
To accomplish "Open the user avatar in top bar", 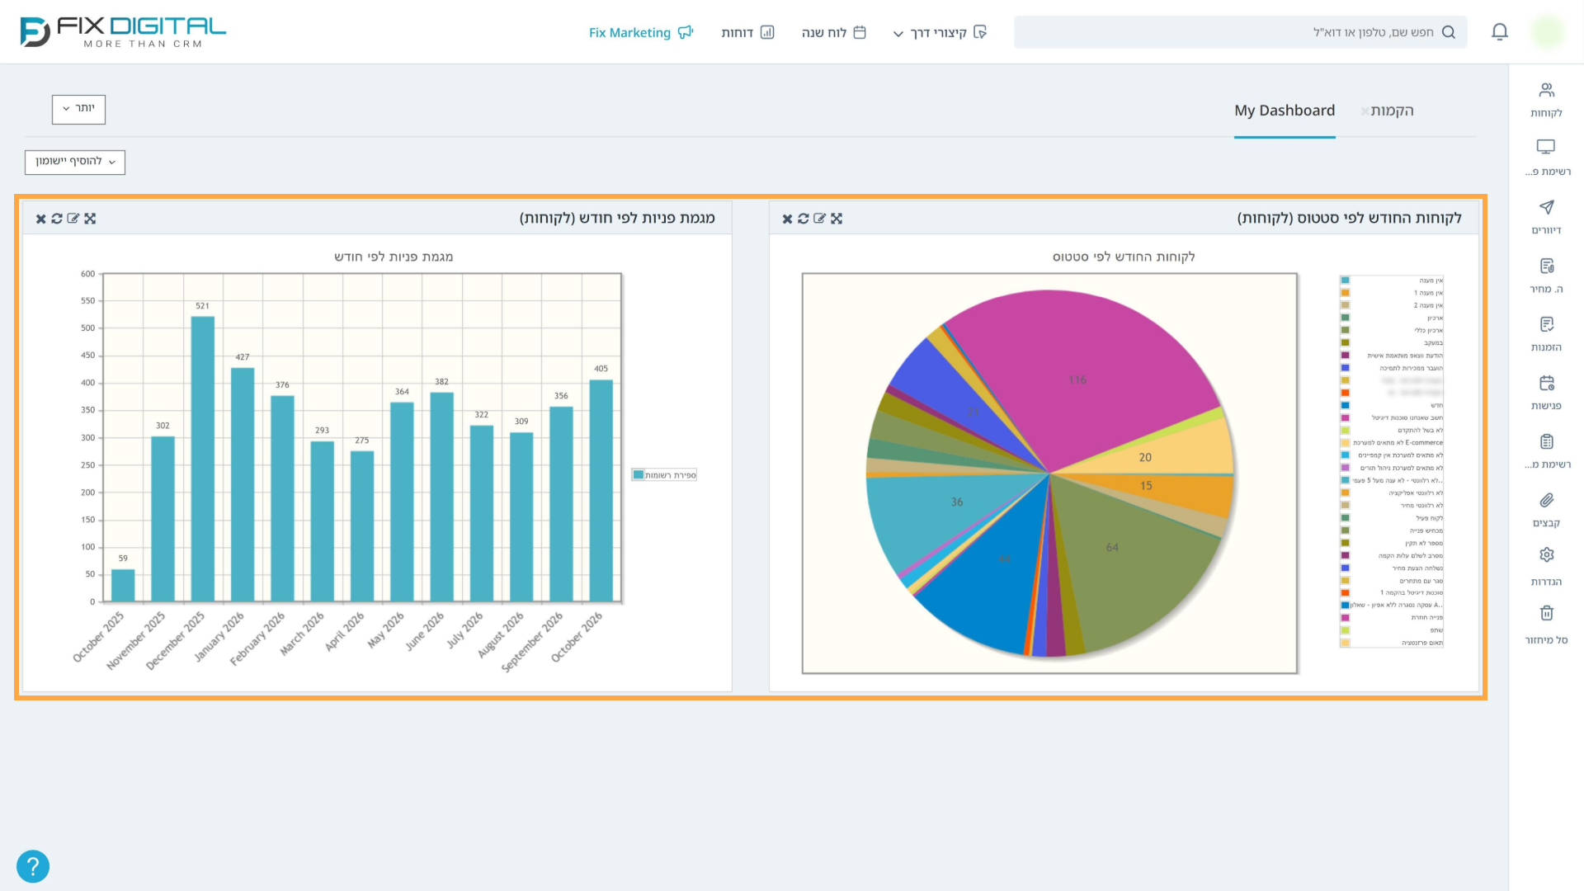I will 1547,32.
